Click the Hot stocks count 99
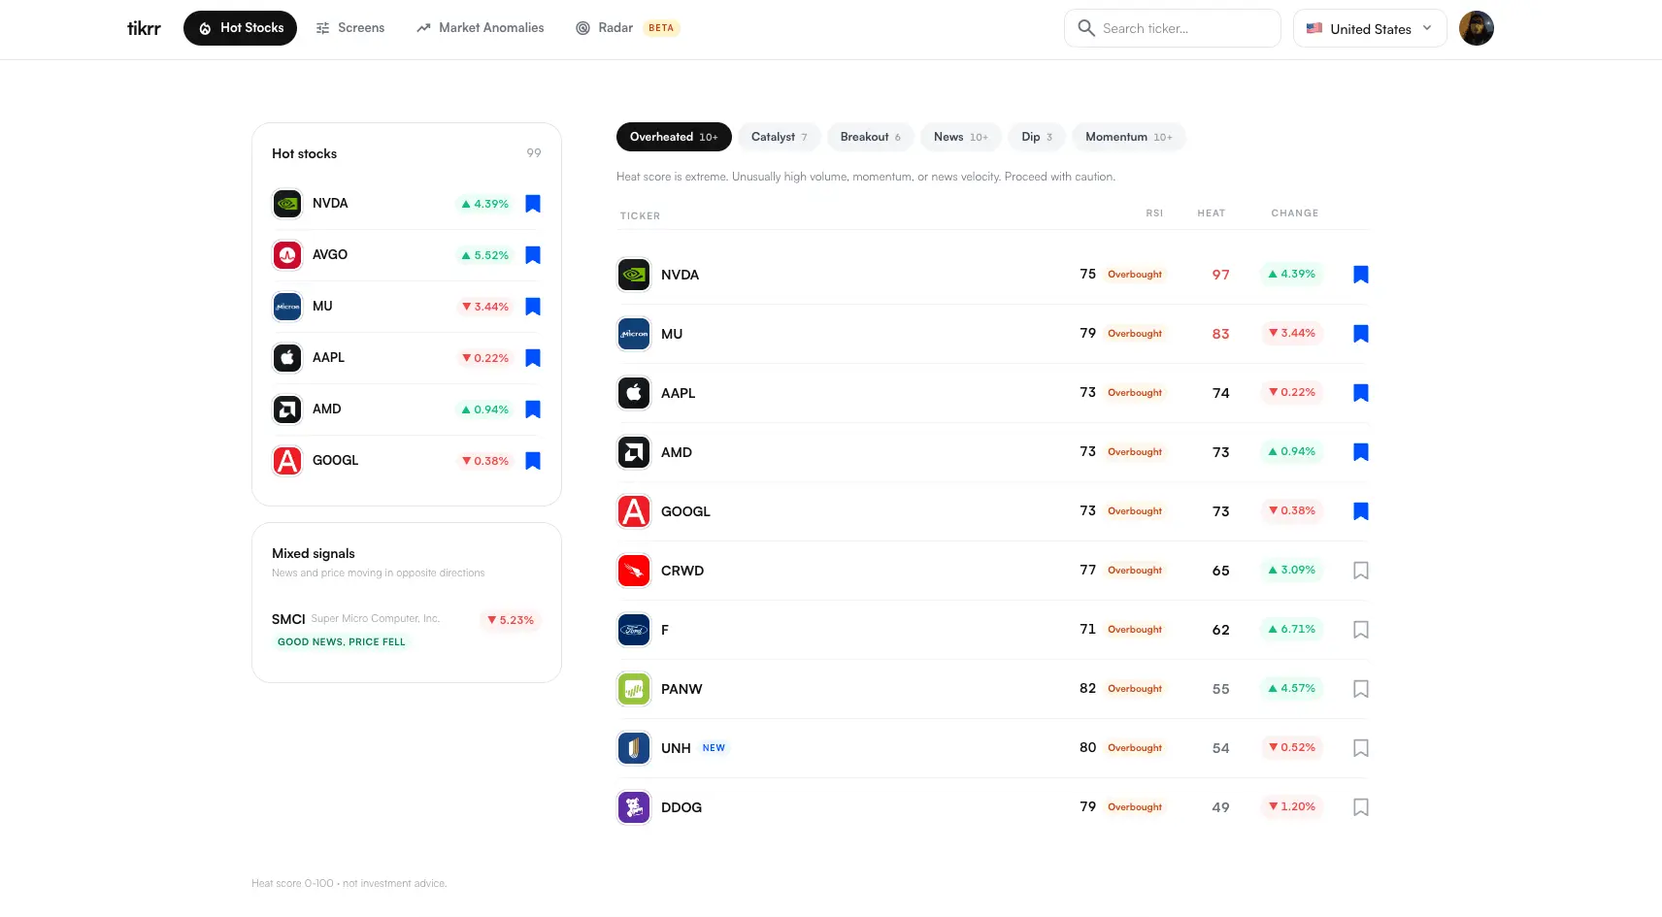The height and width of the screenshot is (917, 1662). 534,153
